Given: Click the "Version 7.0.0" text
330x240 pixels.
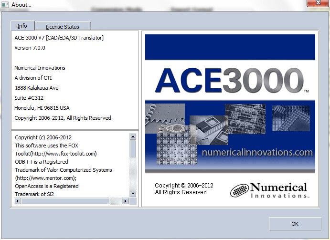Looking at the screenshot, I should coord(30,48).
